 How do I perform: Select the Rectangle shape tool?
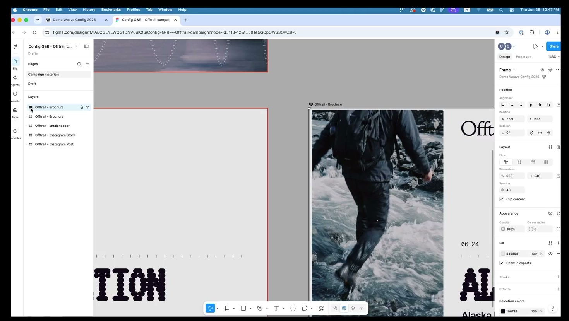pyautogui.click(x=243, y=308)
